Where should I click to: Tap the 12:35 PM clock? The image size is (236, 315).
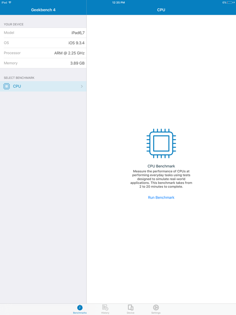coord(118,2)
